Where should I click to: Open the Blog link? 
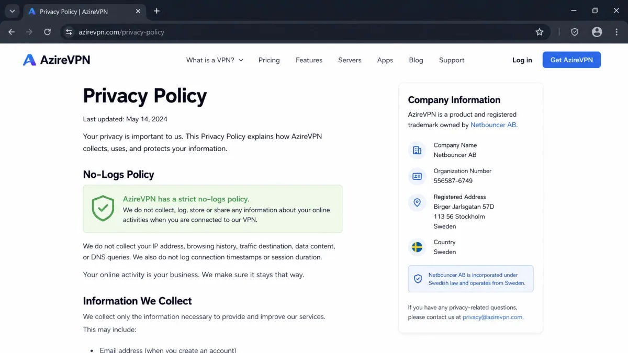416,60
